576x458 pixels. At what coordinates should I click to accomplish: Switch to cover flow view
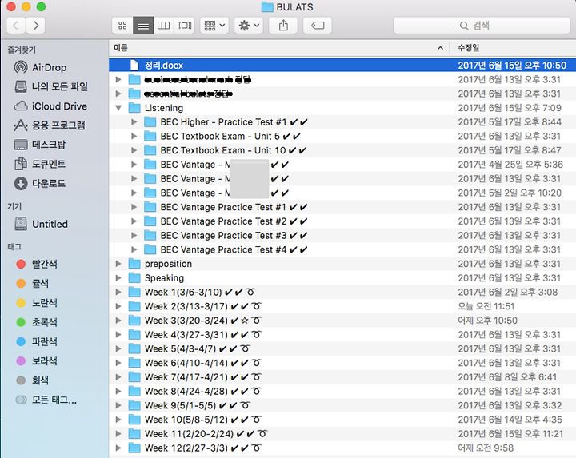pos(184,26)
